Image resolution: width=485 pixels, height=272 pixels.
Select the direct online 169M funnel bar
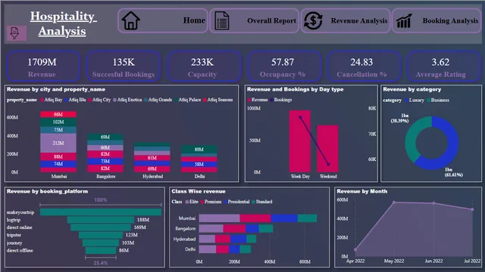(x=101, y=227)
